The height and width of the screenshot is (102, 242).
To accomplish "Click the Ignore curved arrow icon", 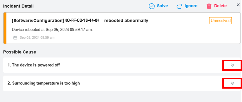I will [x=179, y=6].
